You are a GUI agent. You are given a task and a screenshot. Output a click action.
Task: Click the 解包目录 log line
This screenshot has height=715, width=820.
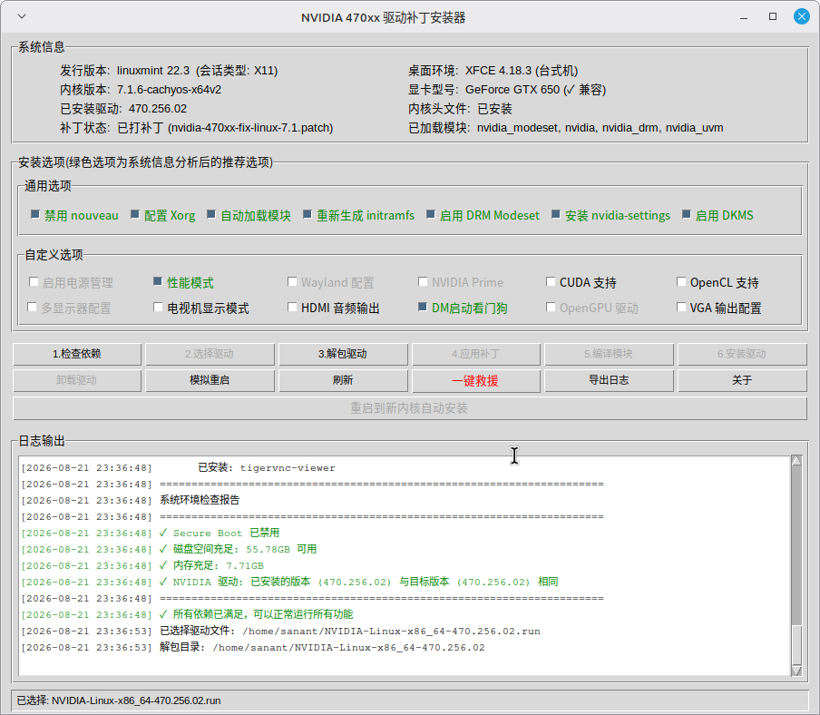point(322,647)
